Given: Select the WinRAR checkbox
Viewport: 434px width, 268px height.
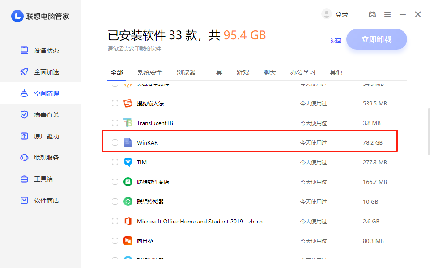Looking at the screenshot, I should pyautogui.click(x=115, y=142).
